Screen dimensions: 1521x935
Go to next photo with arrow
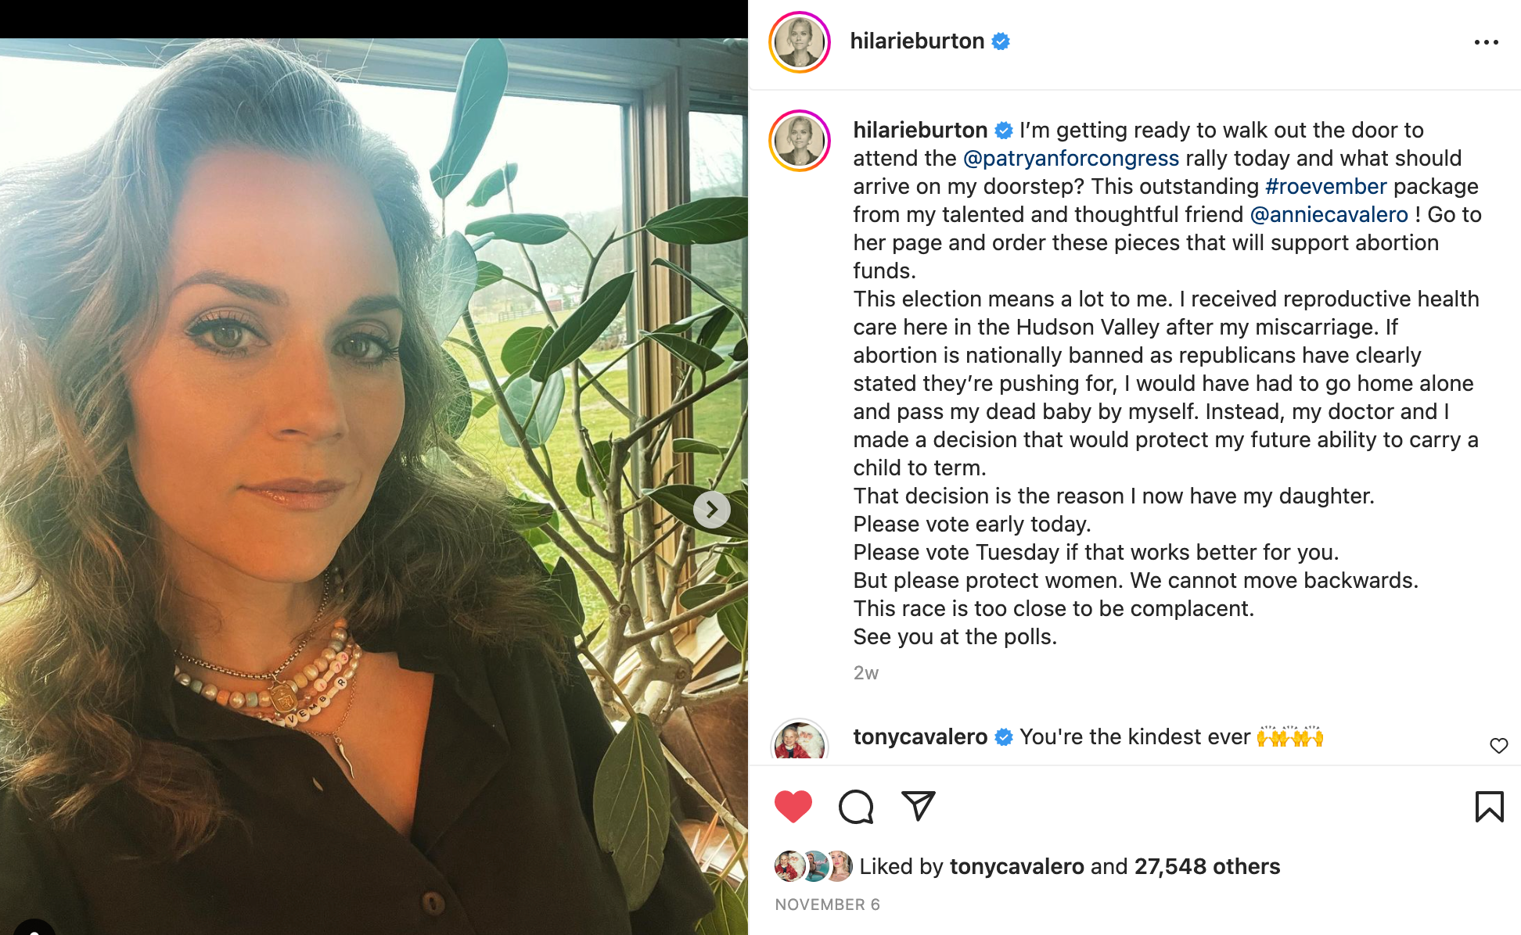[711, 510]
